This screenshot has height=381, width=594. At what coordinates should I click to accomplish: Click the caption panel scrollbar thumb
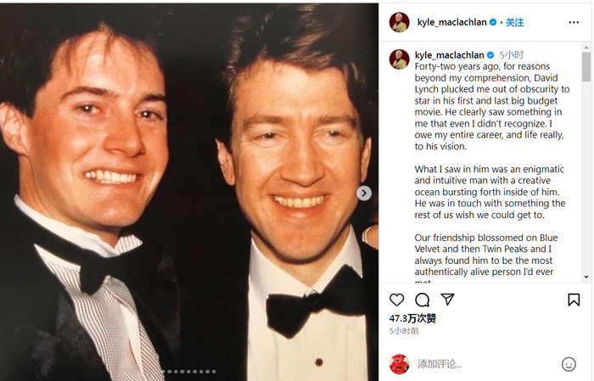pos(586,68)
